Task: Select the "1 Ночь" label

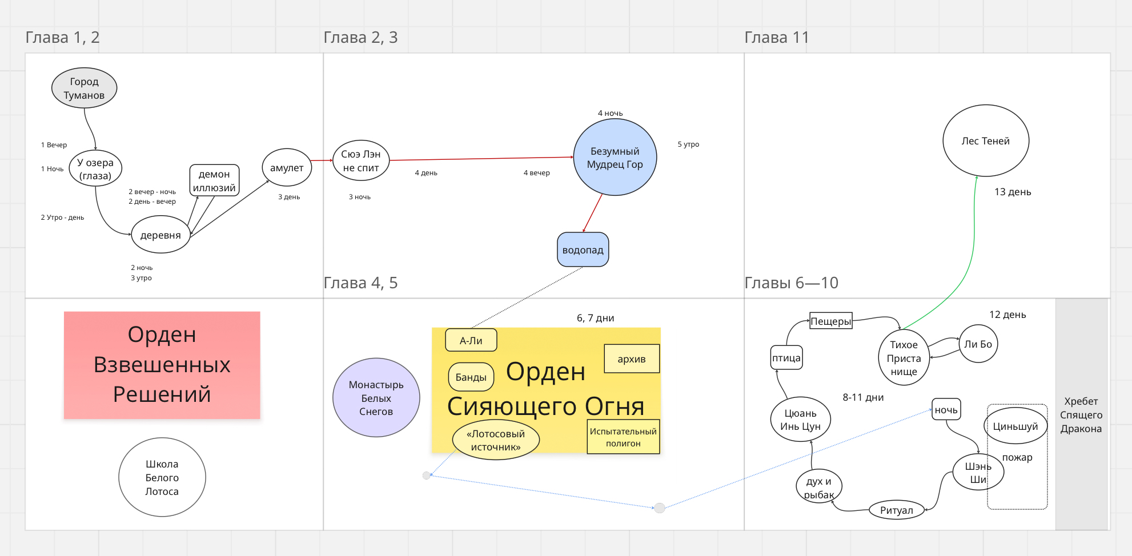Action: point(52,169)
